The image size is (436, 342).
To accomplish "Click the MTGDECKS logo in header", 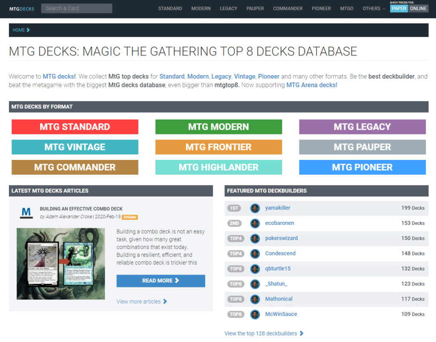I will (x=22, y=9).
